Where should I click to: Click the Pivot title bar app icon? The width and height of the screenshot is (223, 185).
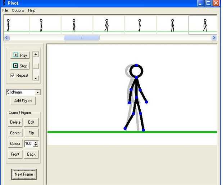[x=4, y=3]
